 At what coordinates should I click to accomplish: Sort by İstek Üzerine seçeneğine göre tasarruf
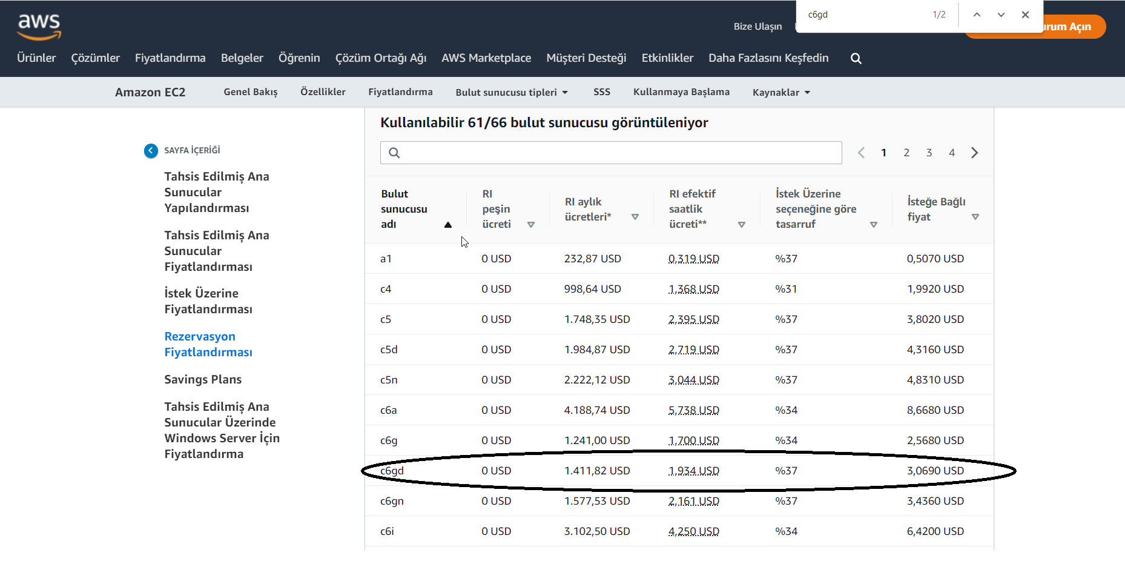point(874,225)
